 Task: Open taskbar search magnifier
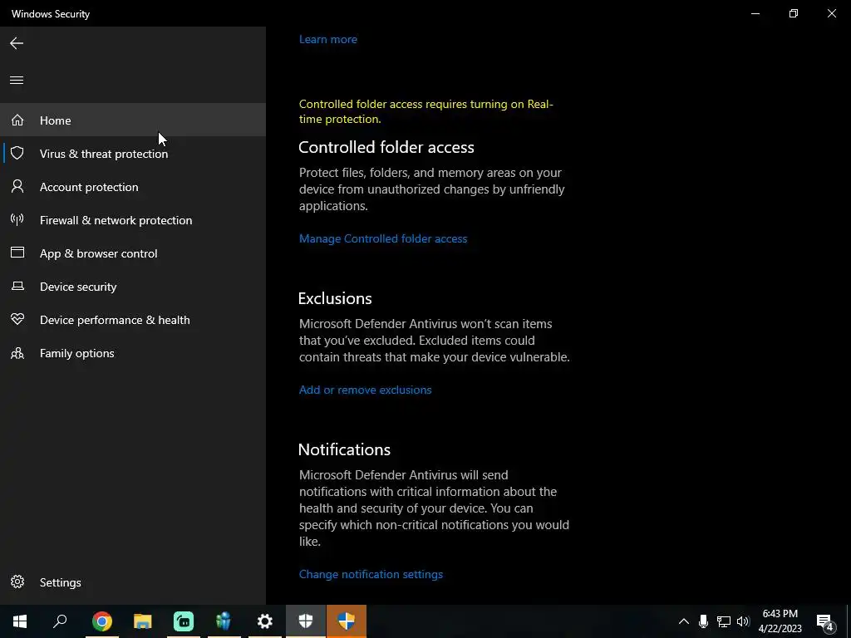coord(60,621)
